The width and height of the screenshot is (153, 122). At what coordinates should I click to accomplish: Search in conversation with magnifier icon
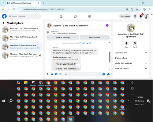click(135, 43)
